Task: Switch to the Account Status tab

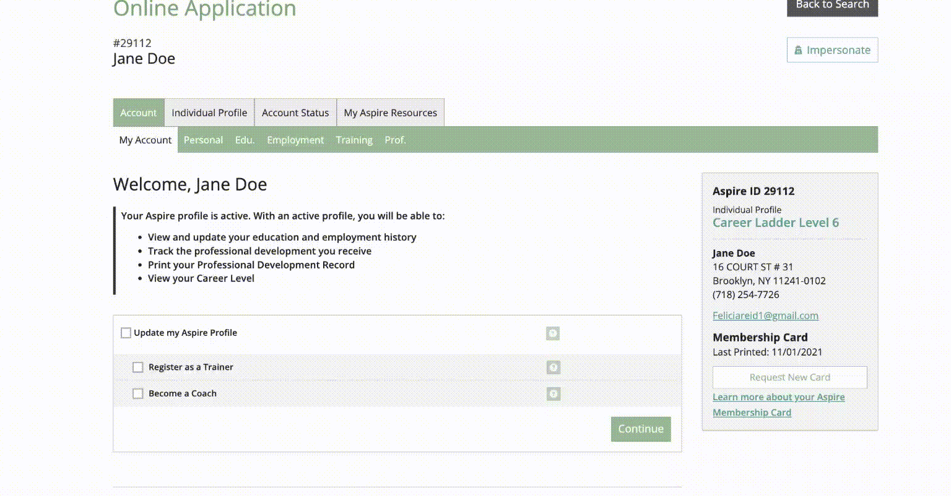Action: (295, 113)
